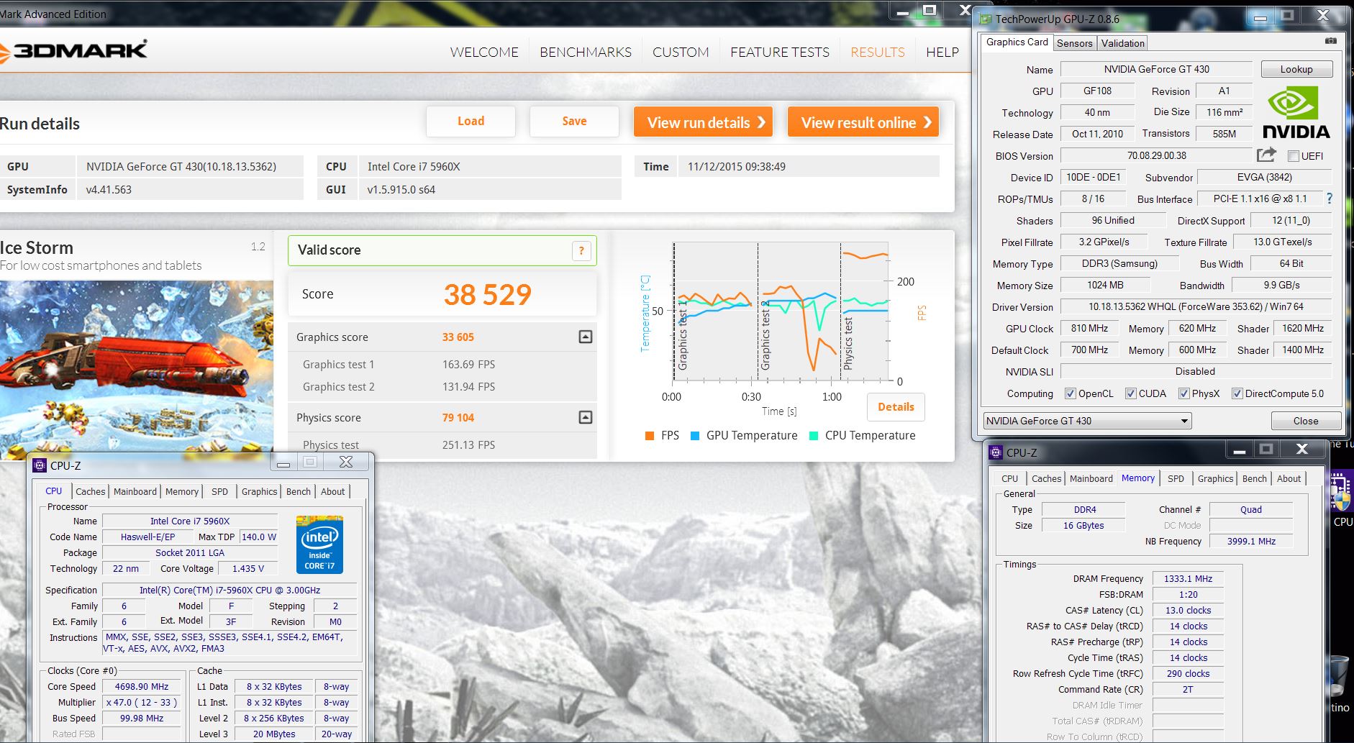
Task: Open CPU tab in right CPU-Z window
Action: tap(1010, 478)
